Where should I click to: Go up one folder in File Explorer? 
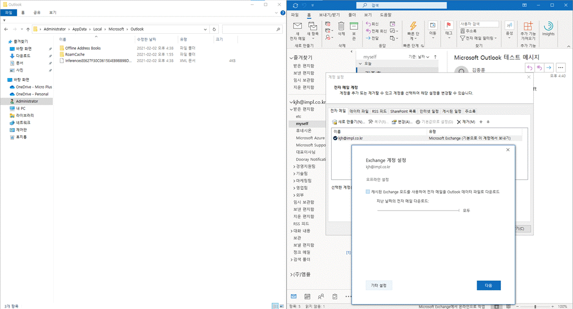[28, 29]
